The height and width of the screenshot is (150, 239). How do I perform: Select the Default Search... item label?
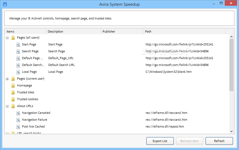coord(33,65)
